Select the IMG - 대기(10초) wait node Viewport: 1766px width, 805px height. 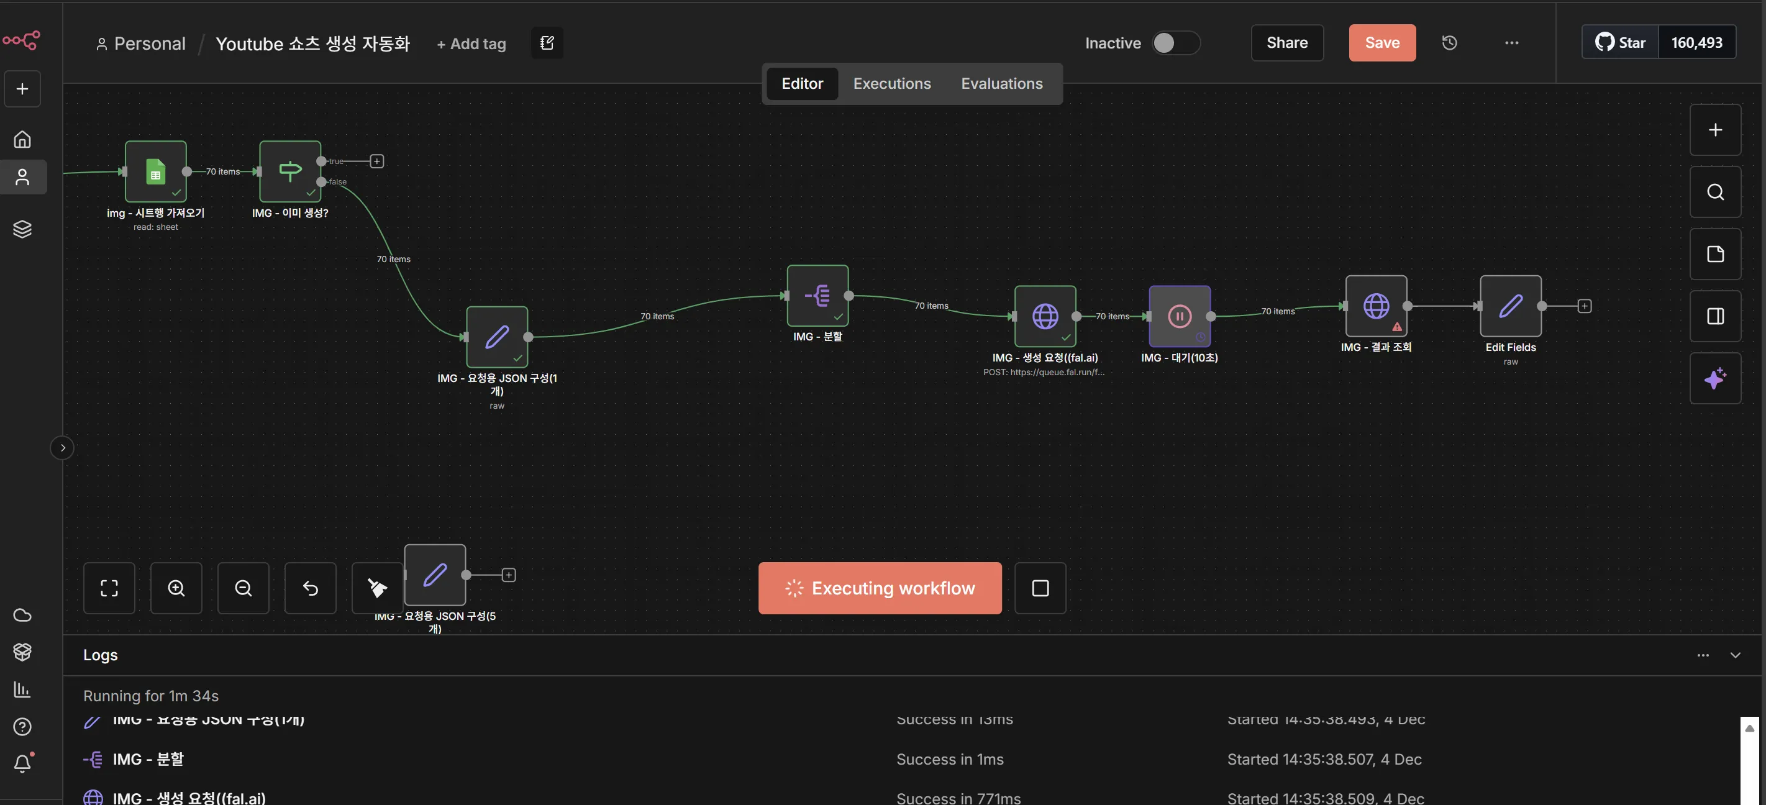pyautogui.click(x=1179, y=316)
